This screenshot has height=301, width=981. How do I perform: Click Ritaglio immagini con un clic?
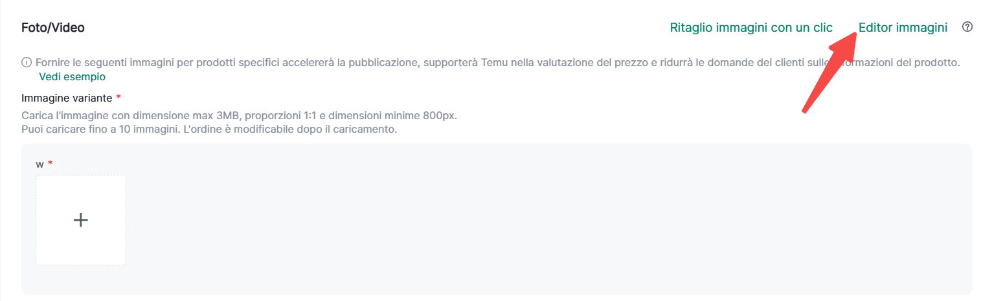click(751, 28)
